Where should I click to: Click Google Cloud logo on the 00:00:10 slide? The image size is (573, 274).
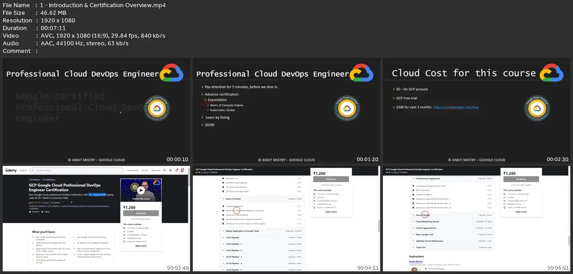point(172,72)
